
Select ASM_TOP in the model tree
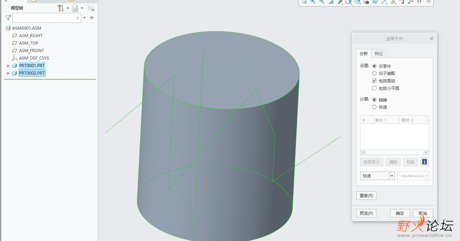(x=29, y=43)
